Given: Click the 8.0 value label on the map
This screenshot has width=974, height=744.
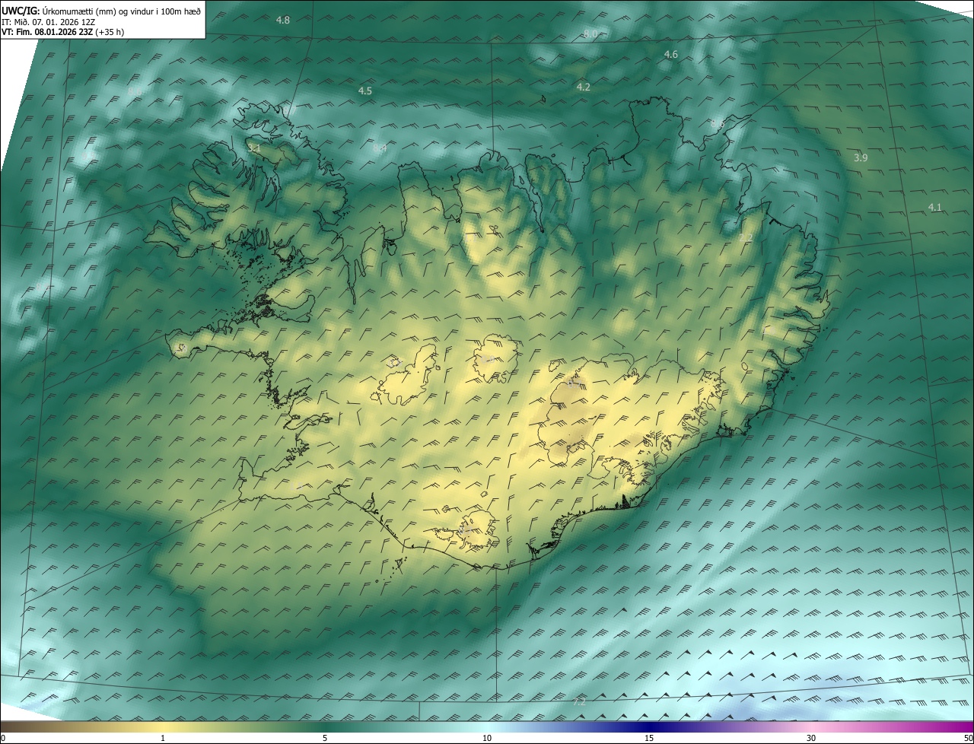Looking at the screenshot, I should click(x=590, y=34).
